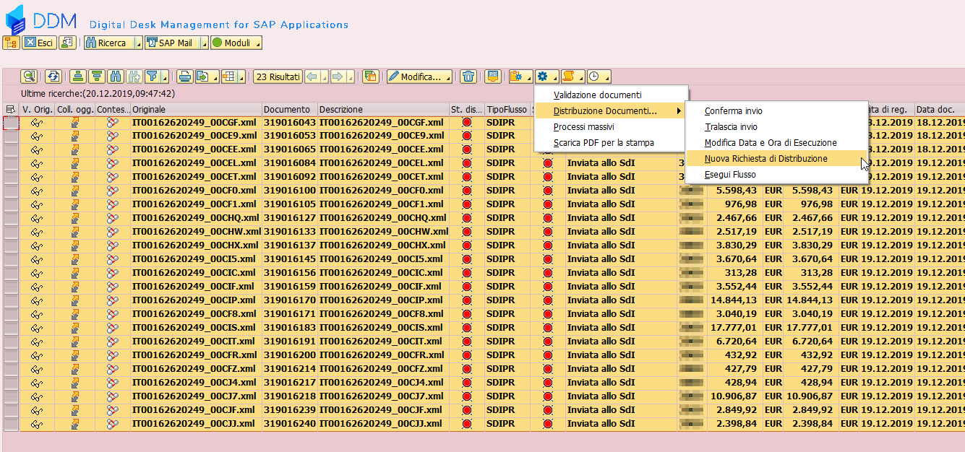Choose Validazione documenti menu entry

(611, 95)
